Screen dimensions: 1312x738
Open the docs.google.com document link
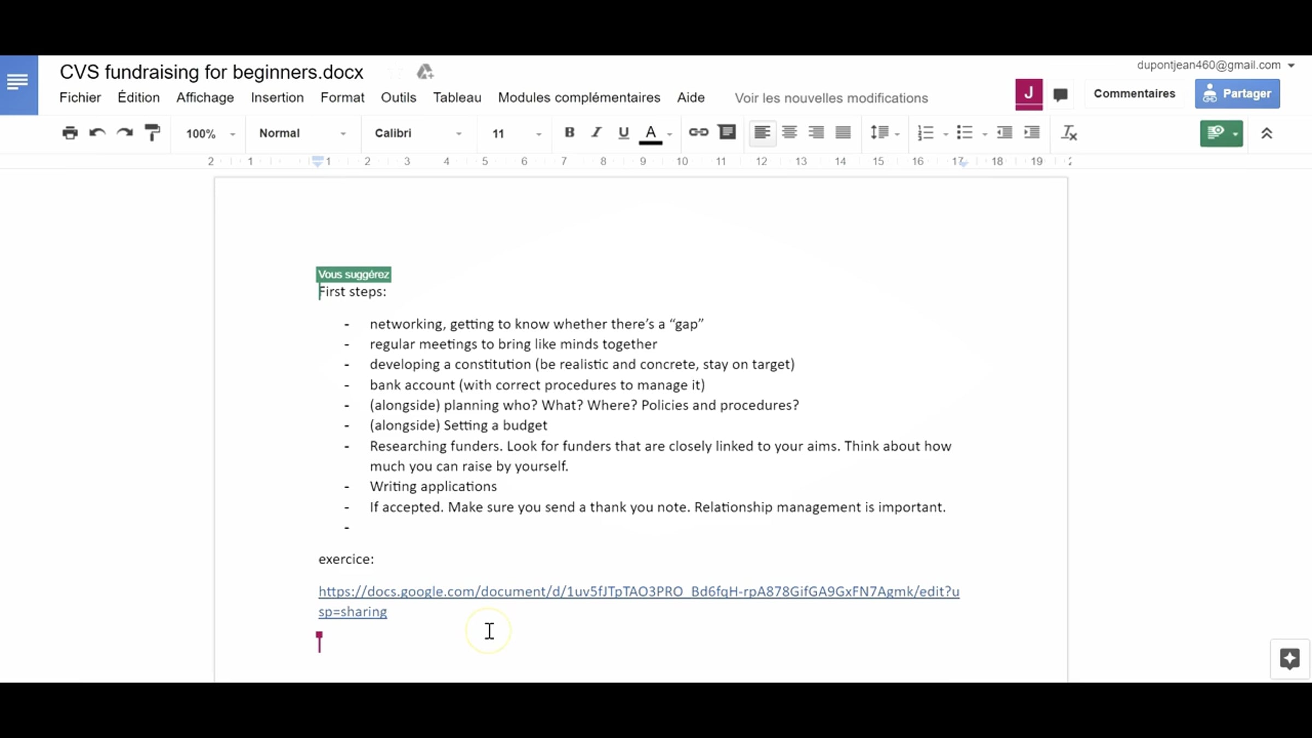point(639,591)
